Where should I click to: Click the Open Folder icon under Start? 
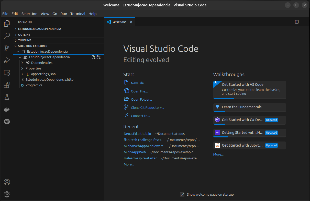pyautogui.click(x=126, y=99)
